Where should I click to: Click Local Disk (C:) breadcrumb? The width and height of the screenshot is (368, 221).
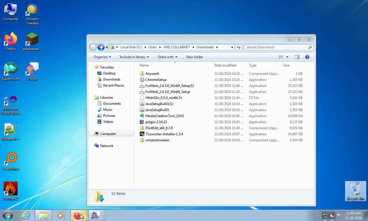point(131,47)
